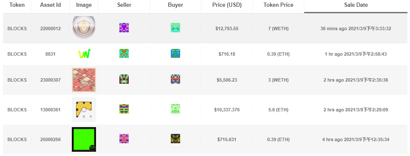Click the pink seller avatar for asset 25000256
410x156 pixels.
pyautogui.click(x=124, y=139)
